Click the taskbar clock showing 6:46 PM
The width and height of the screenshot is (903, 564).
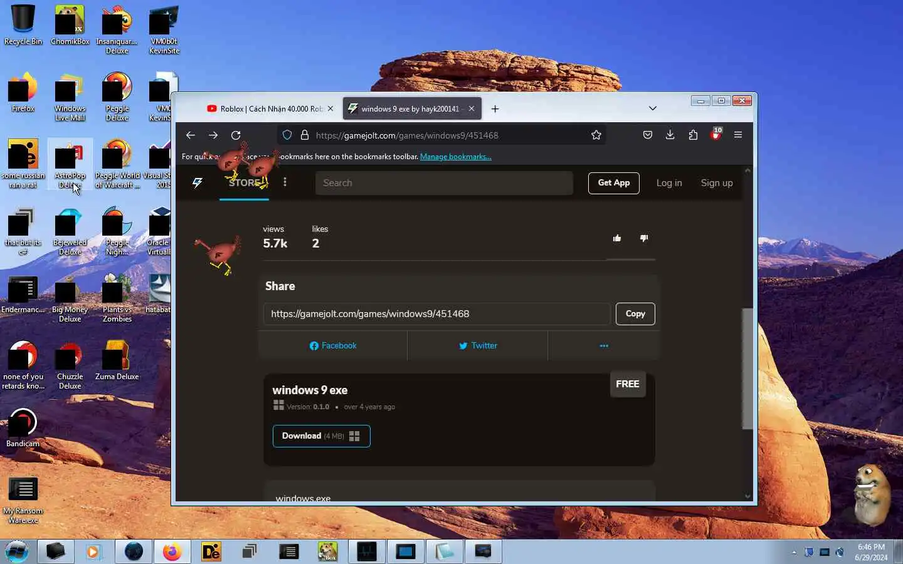click(x=871, y=552)
